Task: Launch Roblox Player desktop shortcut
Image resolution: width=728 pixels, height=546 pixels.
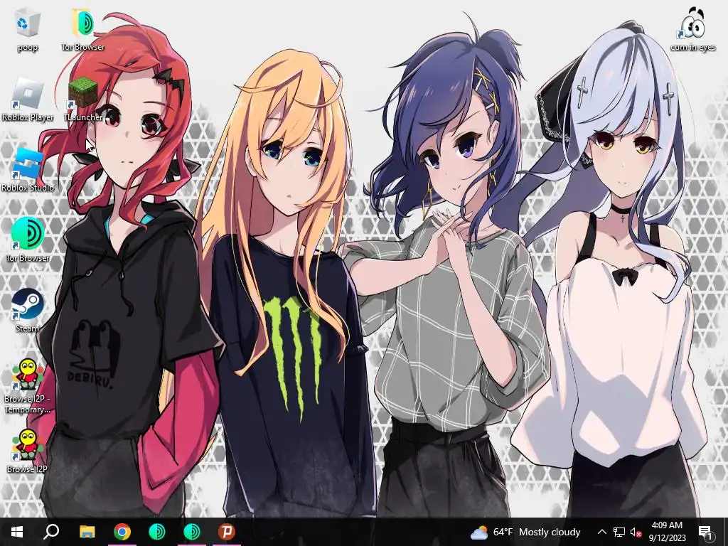Action: point(28,100)
